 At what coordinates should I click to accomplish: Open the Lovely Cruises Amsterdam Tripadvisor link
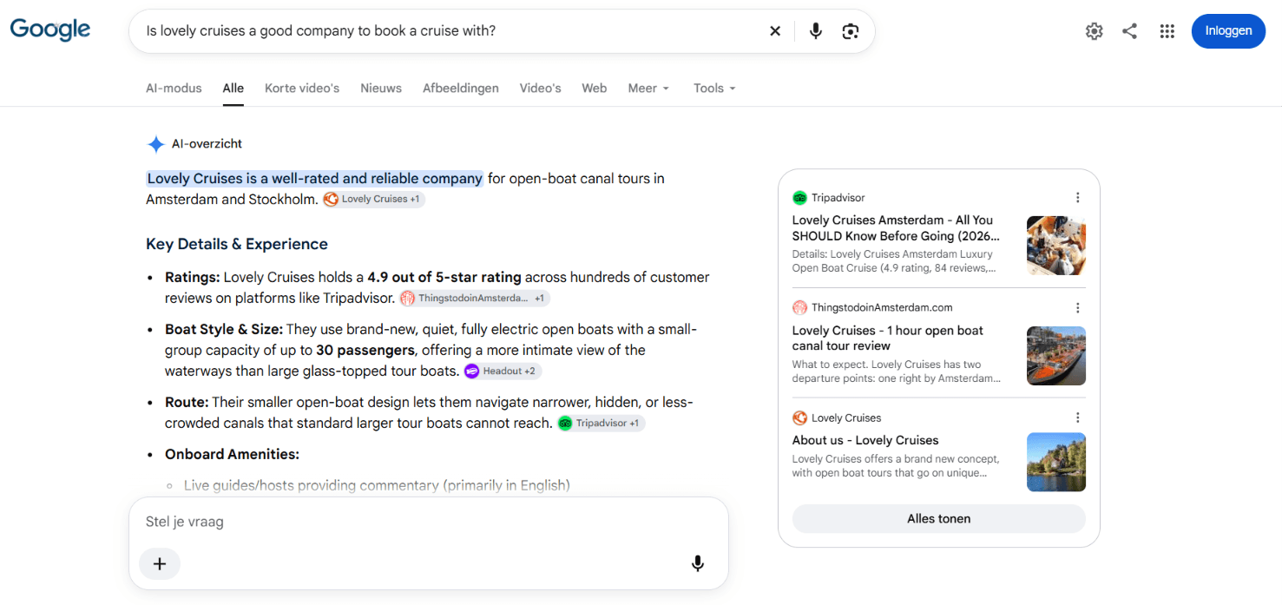896,228
